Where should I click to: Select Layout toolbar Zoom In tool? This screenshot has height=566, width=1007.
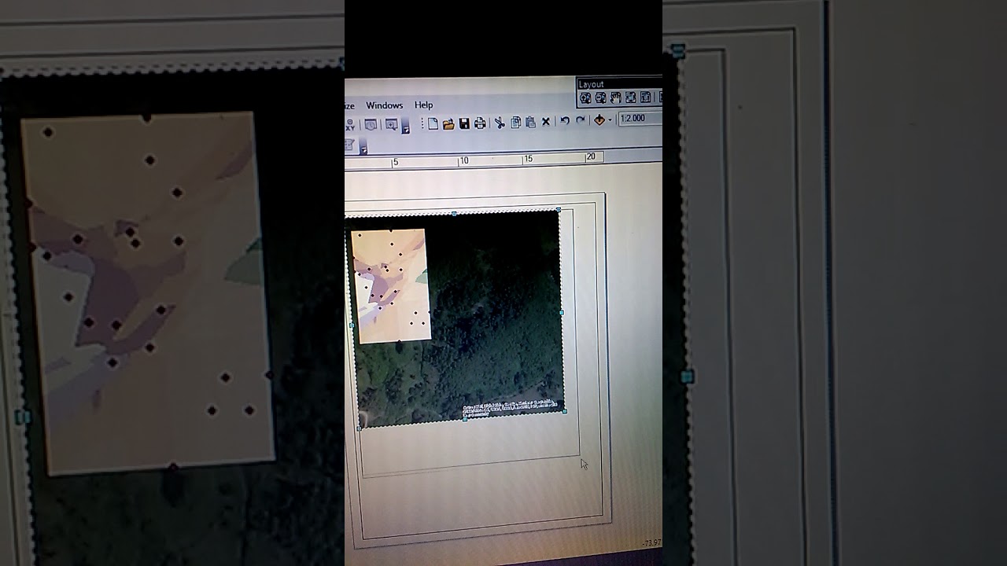(x=585, y=98)
